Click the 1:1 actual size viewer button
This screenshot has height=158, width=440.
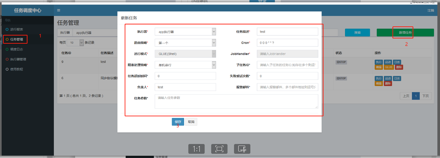pos(196,149)
